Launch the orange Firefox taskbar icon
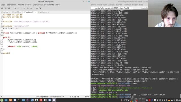 point(10,100)
